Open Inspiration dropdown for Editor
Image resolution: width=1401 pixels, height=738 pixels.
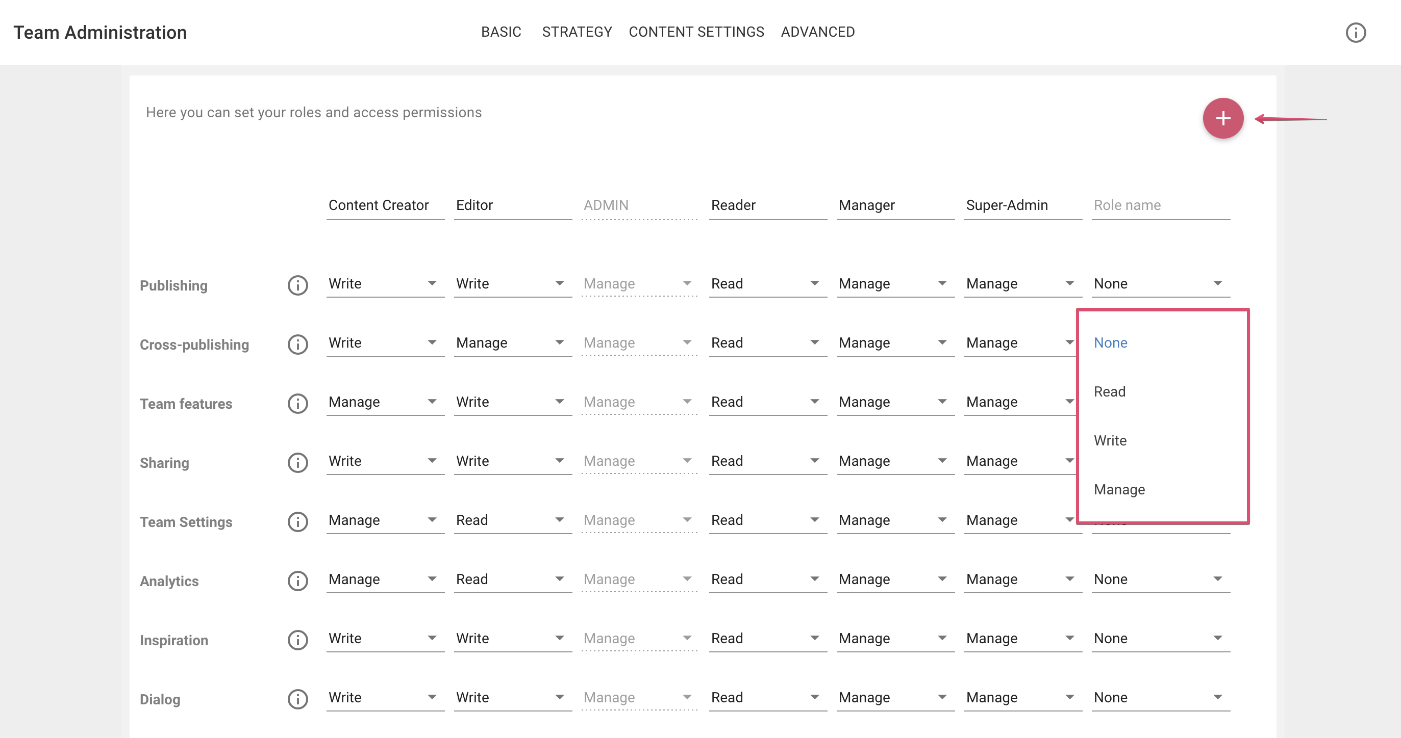click(513, 639)
